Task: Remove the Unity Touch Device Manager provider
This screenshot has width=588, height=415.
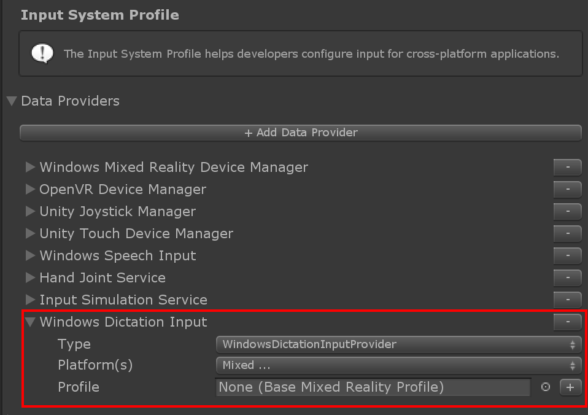Action: [567, 233]
